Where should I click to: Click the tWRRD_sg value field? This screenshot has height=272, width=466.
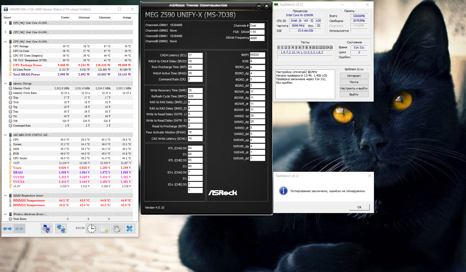point(258,116)
